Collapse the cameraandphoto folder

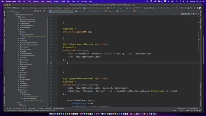click(19, 34)
